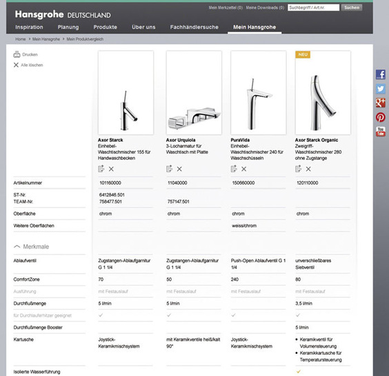The height and width of the screenshot is (376, 389).
Task: Click the Hansgrohe Deutschland logo
Action: tap(63, 14)
